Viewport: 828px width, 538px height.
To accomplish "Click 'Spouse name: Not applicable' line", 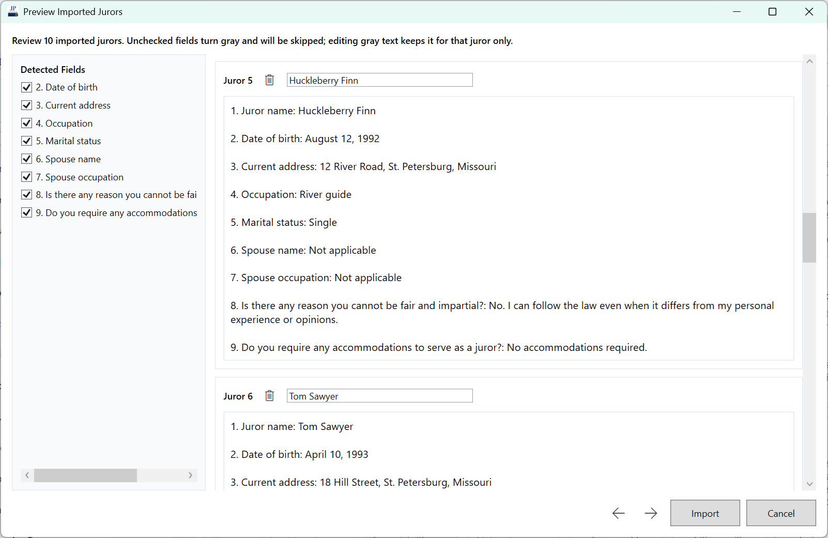I will (303, 250).
